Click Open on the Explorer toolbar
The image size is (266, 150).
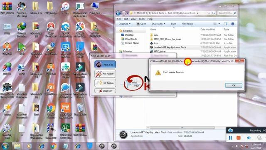tap(141, 24)
